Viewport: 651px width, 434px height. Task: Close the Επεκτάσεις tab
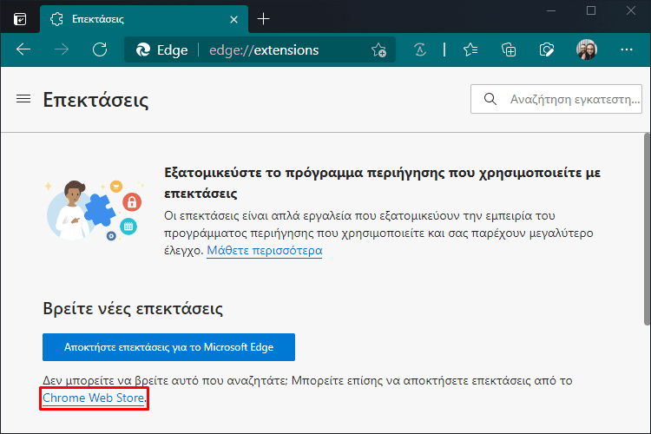(233, 19)
